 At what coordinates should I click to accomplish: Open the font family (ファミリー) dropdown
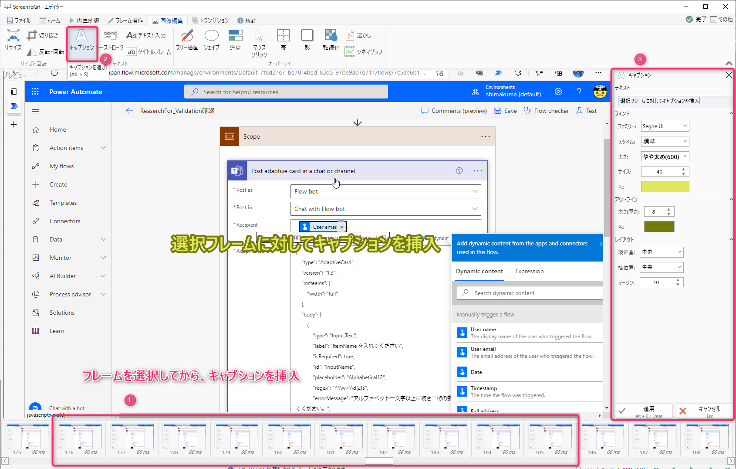665,126
